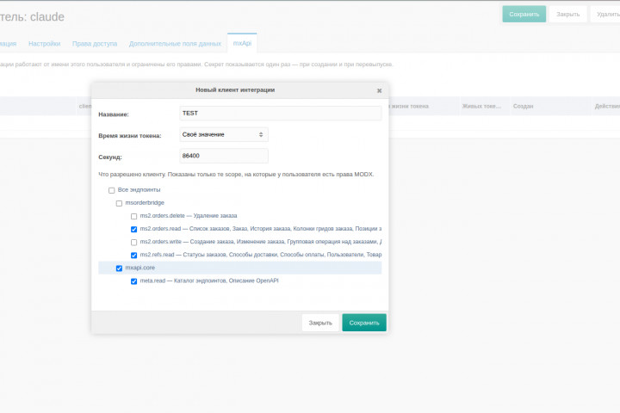This screenshot has height=413, width=620.
Task: Click the mxapi.core tree label
Action: tap(140, 268)
